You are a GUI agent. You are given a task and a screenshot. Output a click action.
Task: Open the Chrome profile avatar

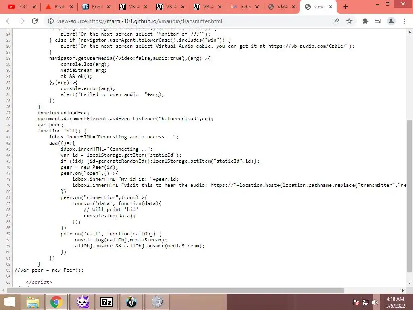coord(391,21)
